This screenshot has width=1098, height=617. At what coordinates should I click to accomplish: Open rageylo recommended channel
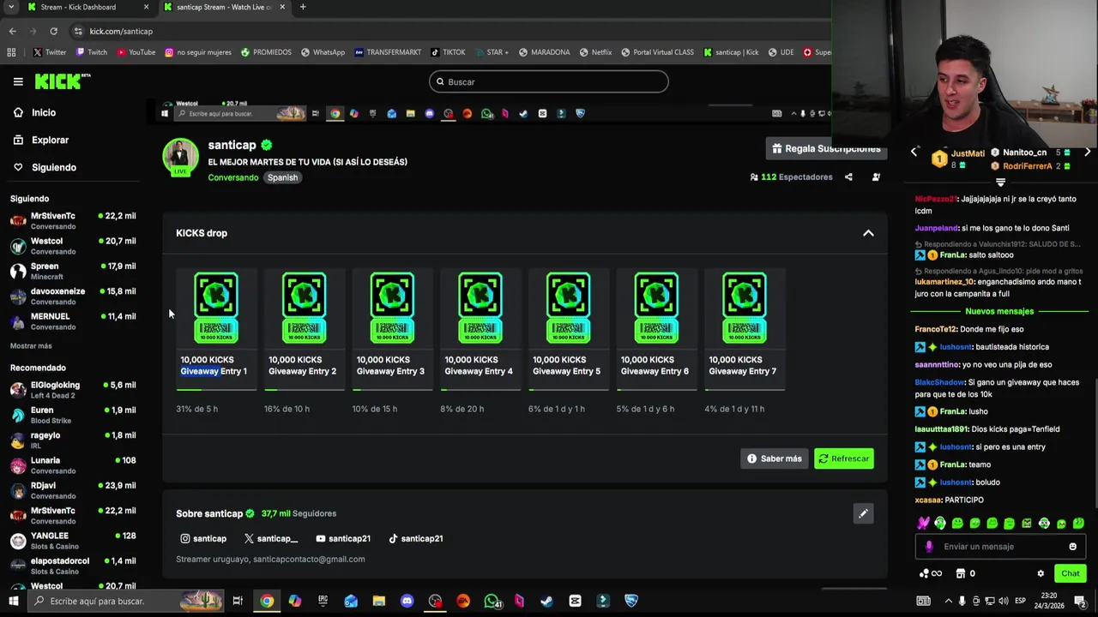(x=73, y=440)
